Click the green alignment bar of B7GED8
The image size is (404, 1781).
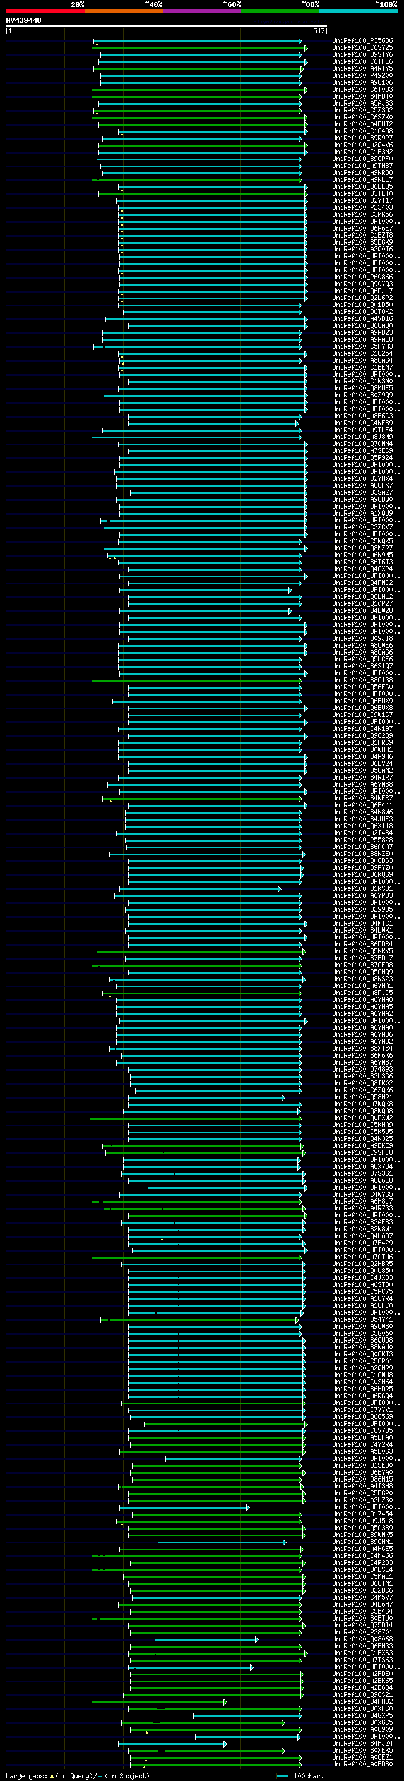pyautogui.click(x=197, y=965)
